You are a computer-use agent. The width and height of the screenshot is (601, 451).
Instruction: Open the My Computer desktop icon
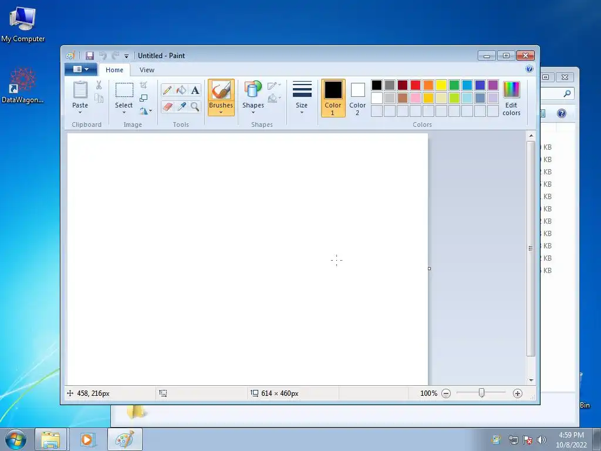[x=23, y=23]
